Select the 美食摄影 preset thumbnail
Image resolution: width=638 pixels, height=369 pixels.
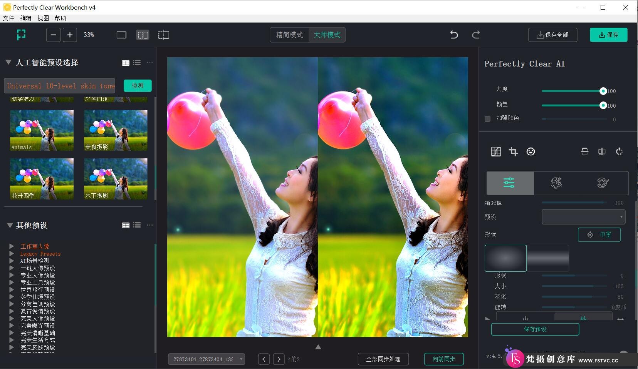[116, 130]
